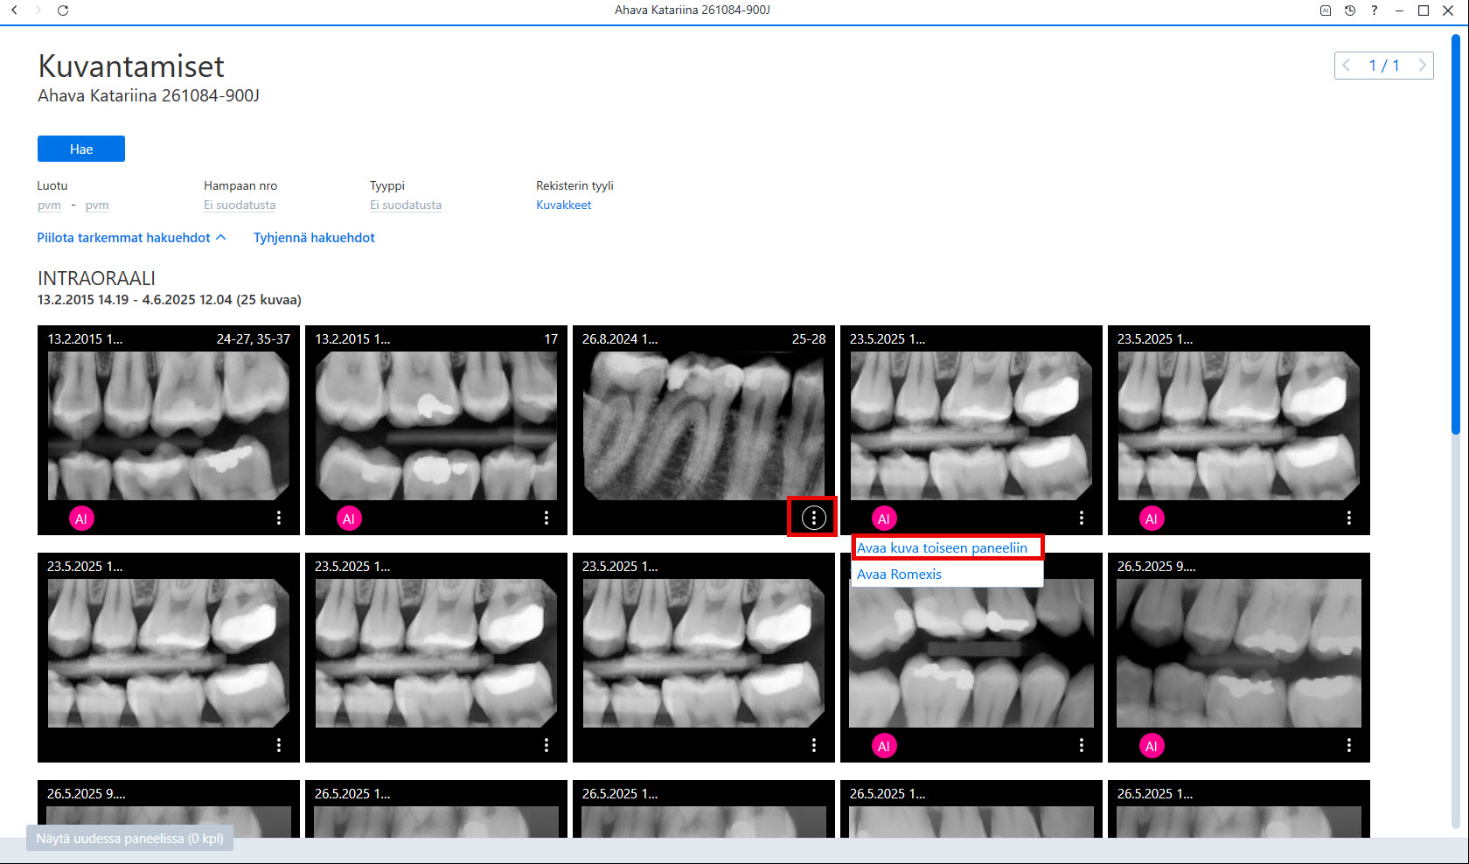
Task: Select the 26.8.2024 teeth 25-28 thumbnail
Action: [x=704, y=426]
